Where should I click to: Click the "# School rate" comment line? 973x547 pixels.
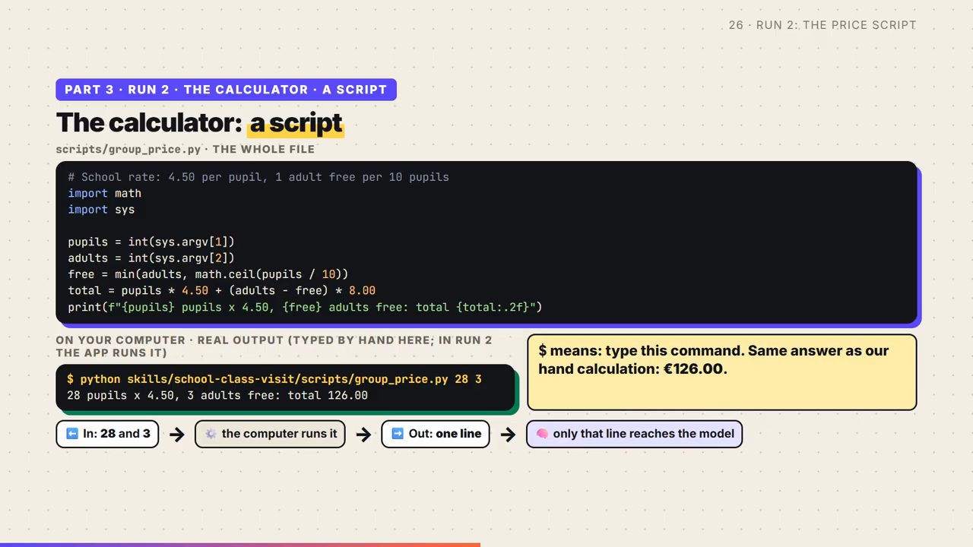pos(258,177)
